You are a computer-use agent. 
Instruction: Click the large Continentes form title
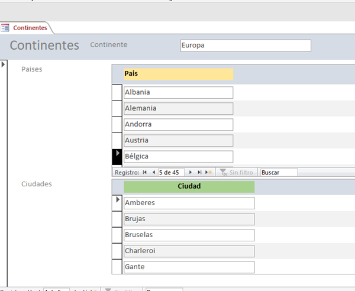(x=44, y=46)
